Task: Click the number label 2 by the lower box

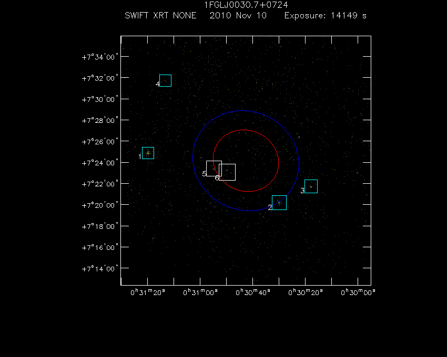Action: pos(270,207)
